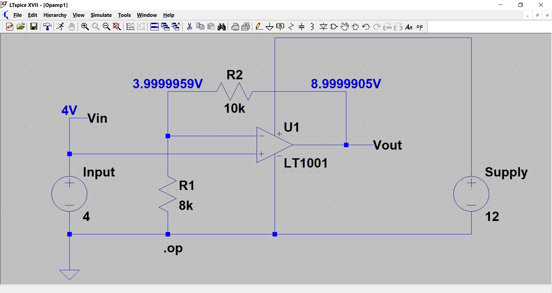The height and width of the screenshot is (293, 552).
Task: Save the schematic with the floppy icon
Action: (34, 27)
